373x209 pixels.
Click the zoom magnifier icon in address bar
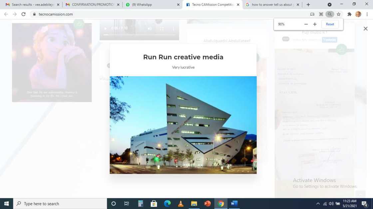pyautogui.click(x=330, y=14)
